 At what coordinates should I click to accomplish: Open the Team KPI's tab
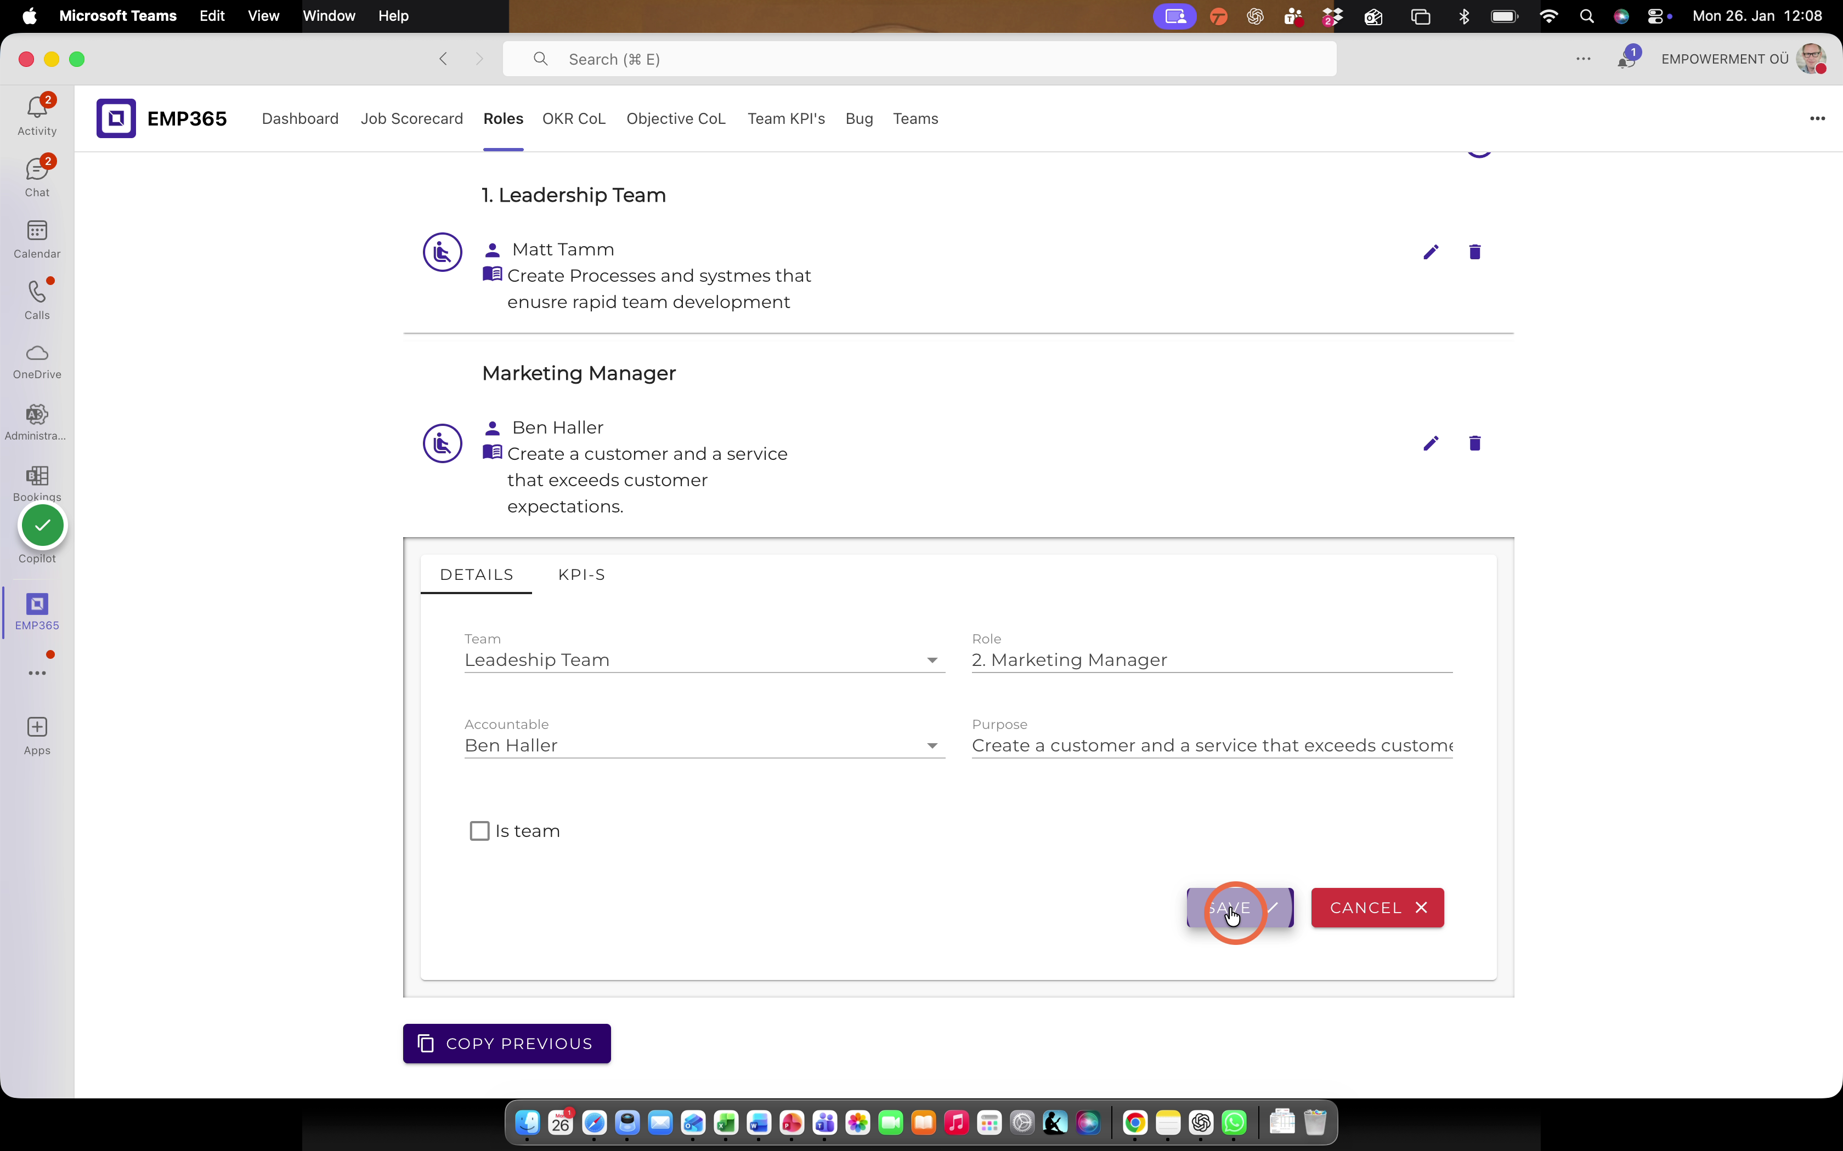tap(786, 119)
